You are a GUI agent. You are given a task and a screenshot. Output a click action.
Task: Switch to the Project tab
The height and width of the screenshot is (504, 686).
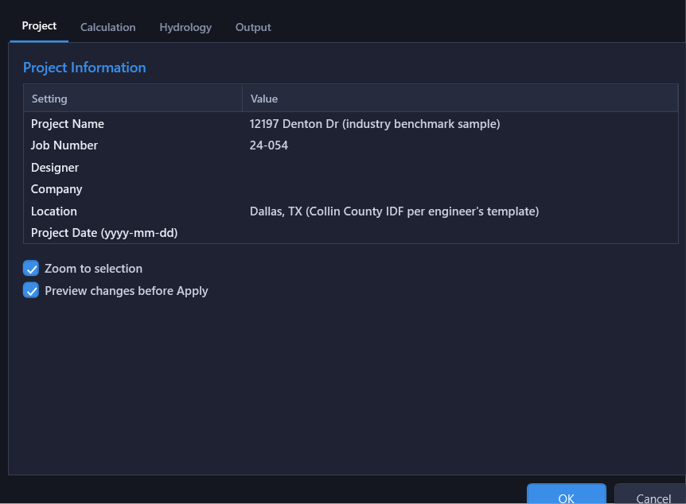[39, 26]
